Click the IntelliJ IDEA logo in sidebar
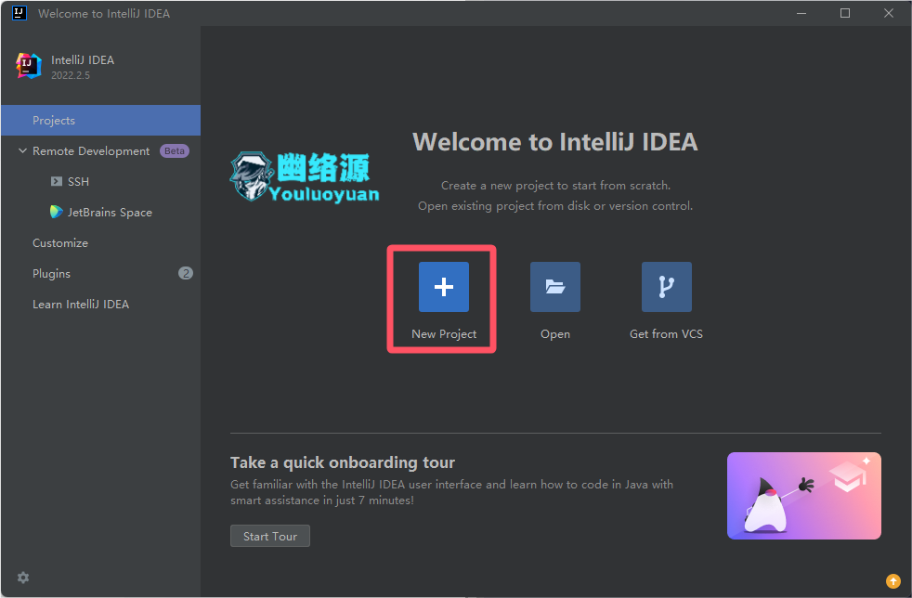The image size is (912, 598). coord(29,66)
